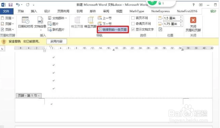Click 关闭页眉和页脚 close button
The height and width of the screenshot is (128, 220).
click(x=193, y=24)
